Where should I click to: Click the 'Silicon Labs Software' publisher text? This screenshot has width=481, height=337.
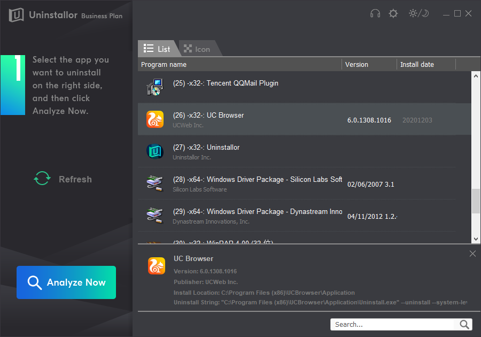[x=200, y=189]
